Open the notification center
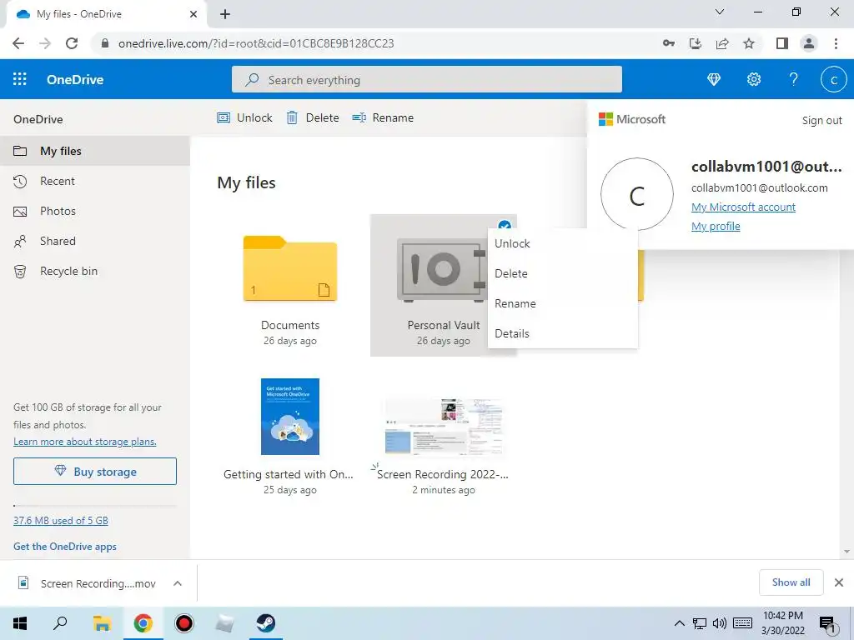 tap(828, 624)
